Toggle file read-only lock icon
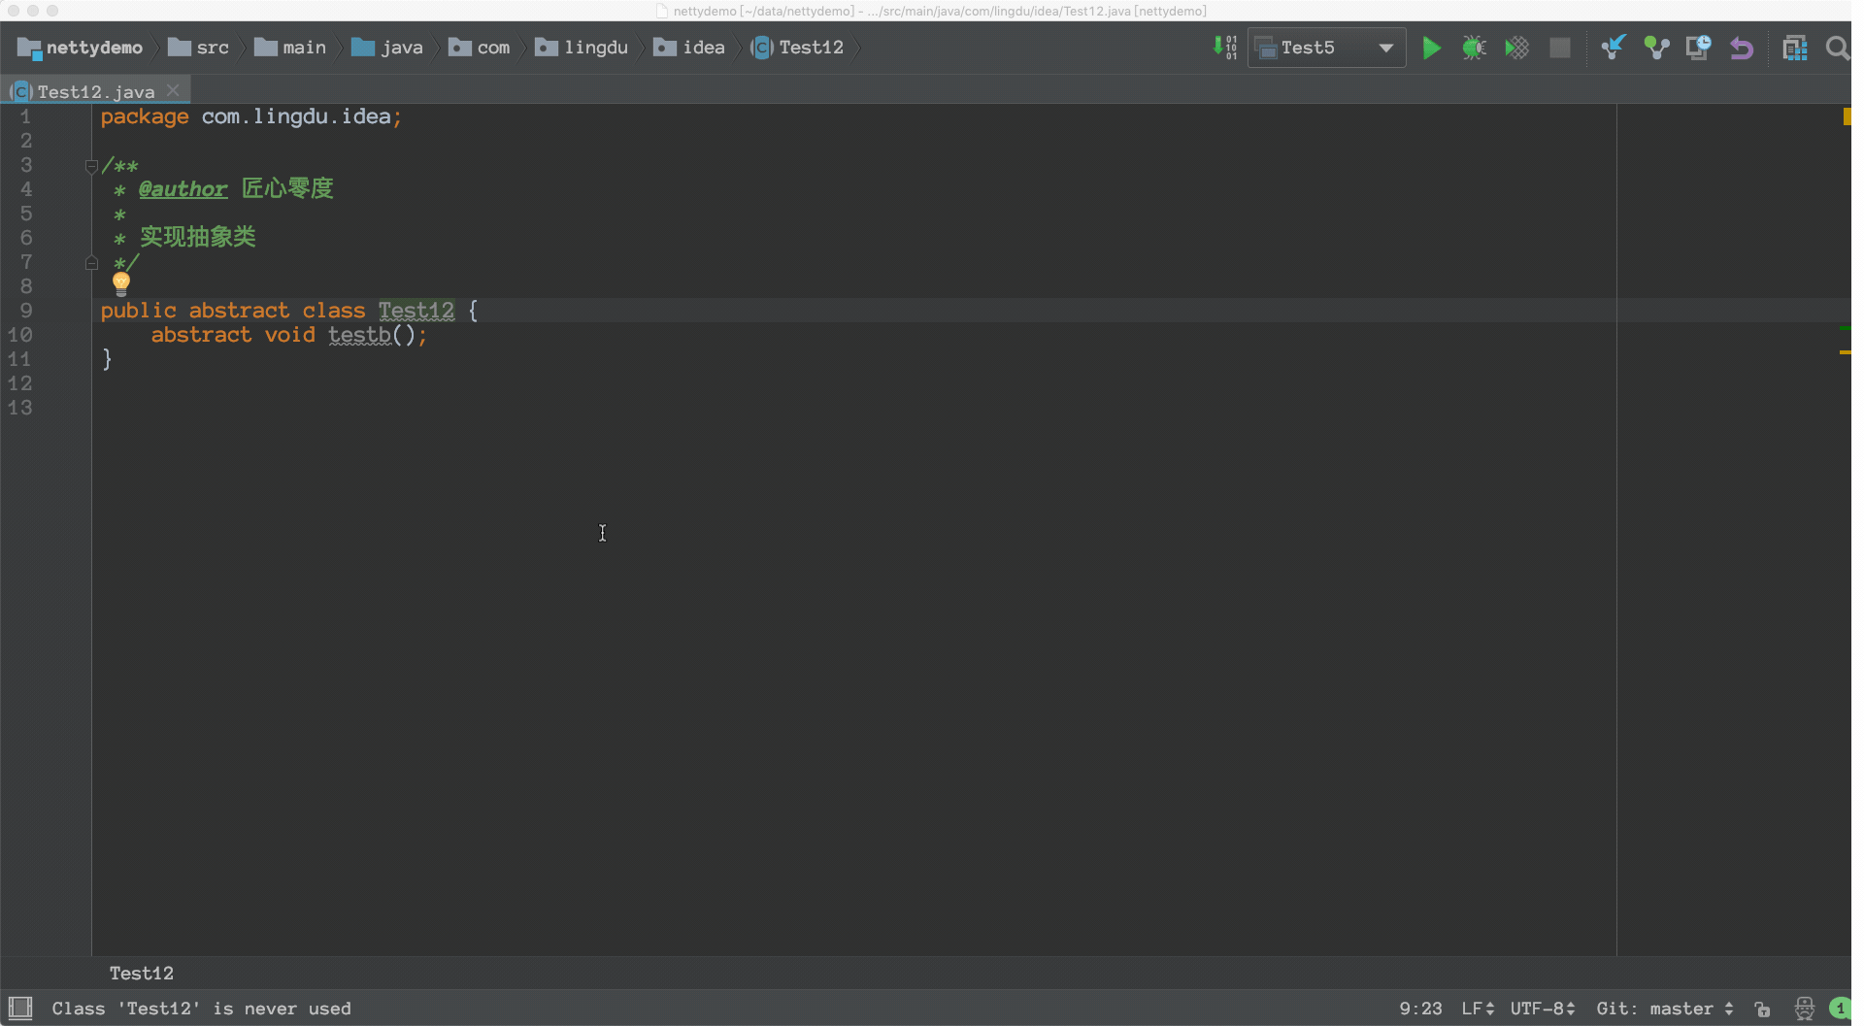The image size is (1864, 1026). (1762, 1009)
